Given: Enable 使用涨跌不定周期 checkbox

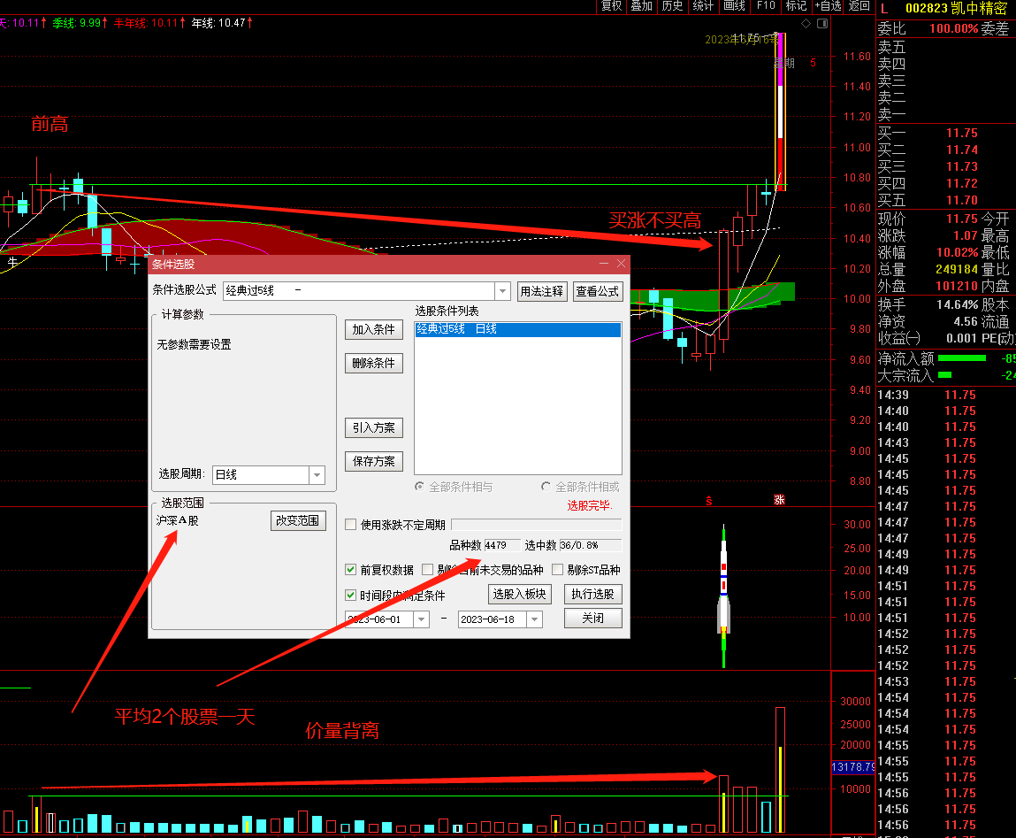Looking at the screenshot, I should tap(350, 525).
